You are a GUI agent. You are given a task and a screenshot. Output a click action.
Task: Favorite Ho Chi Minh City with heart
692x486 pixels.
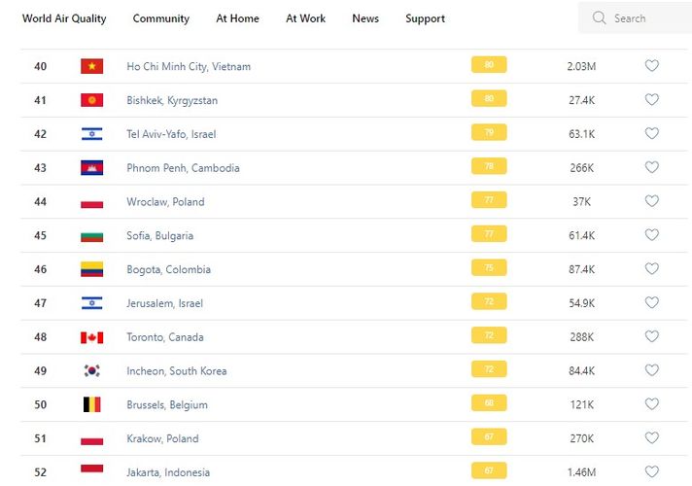(652, 66)
